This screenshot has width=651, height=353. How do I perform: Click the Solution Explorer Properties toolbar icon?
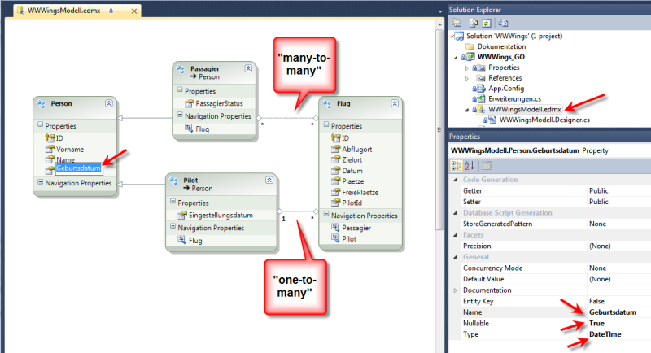point(457,24)
